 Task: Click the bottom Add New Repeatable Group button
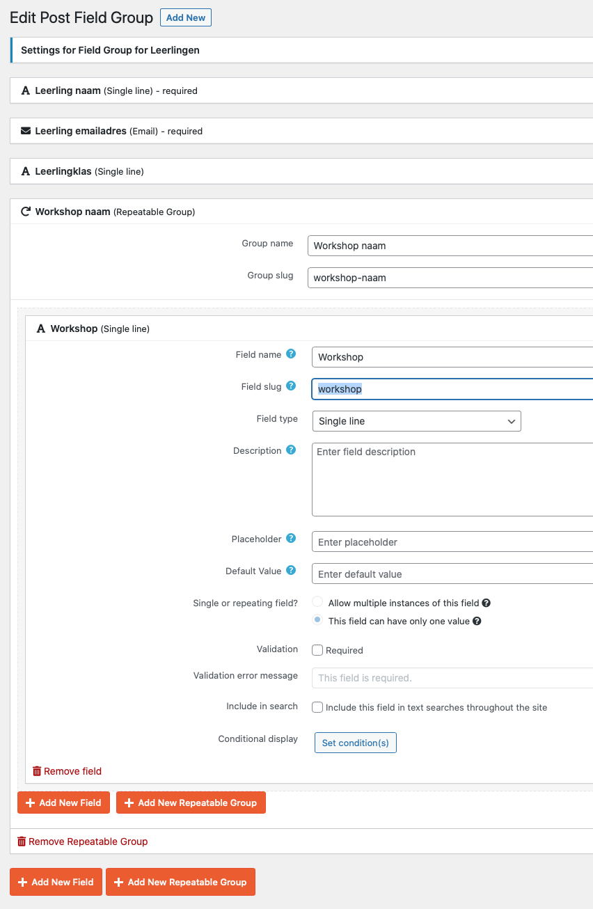181,882
